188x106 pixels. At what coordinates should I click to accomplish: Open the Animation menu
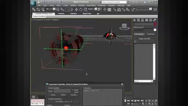click(82, 5)
